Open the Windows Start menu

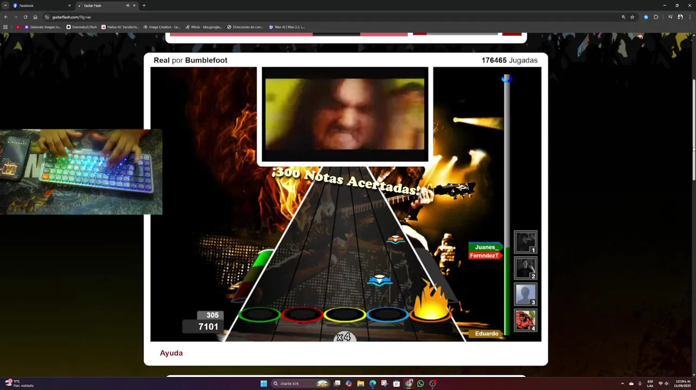[x=264, y=383]
